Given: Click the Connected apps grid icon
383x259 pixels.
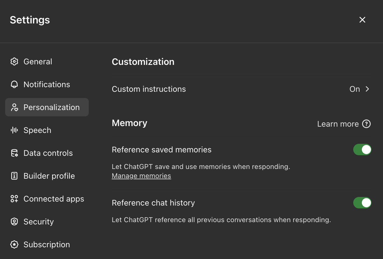Looking at the screenshot, I should coord(14,199).
